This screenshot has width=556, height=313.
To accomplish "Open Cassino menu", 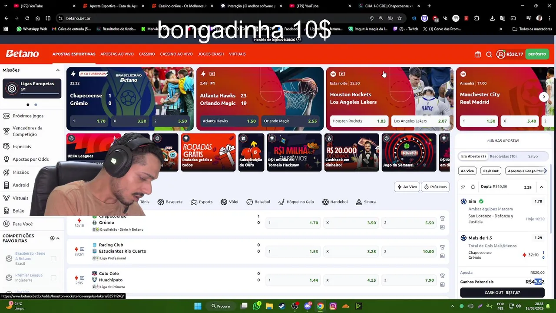I will pyautogui.click(x=147, y=54).
